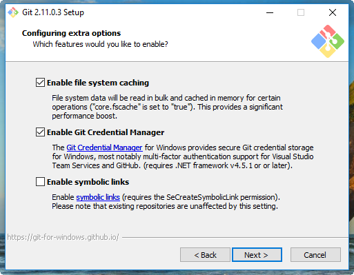The height and width of the screenshot is (275, 354).
Task: Open the symbolic links hyperlink
Action: [x=98, y=197]
